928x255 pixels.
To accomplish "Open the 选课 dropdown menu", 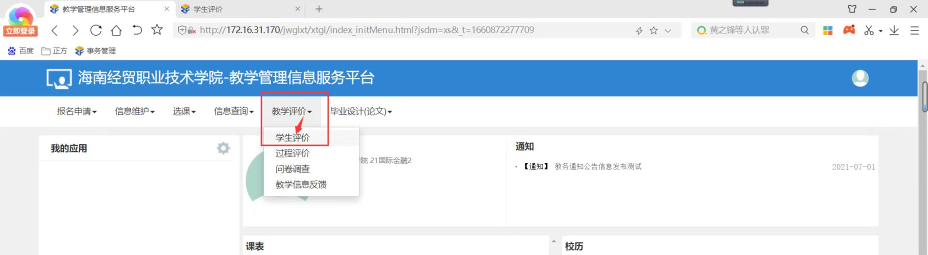I will [x=184, y=112].
